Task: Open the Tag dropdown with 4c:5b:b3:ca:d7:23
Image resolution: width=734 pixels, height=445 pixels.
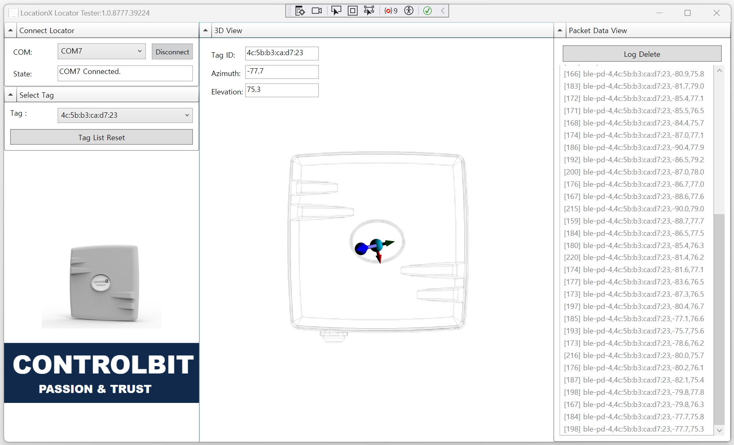Action: click(125, 115)
